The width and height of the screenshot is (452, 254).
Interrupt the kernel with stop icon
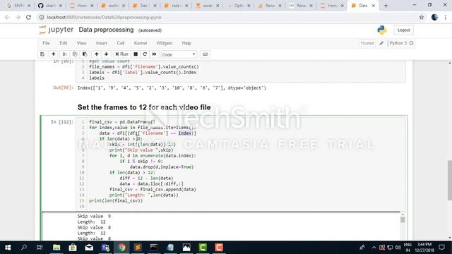(x=136, y=54)
